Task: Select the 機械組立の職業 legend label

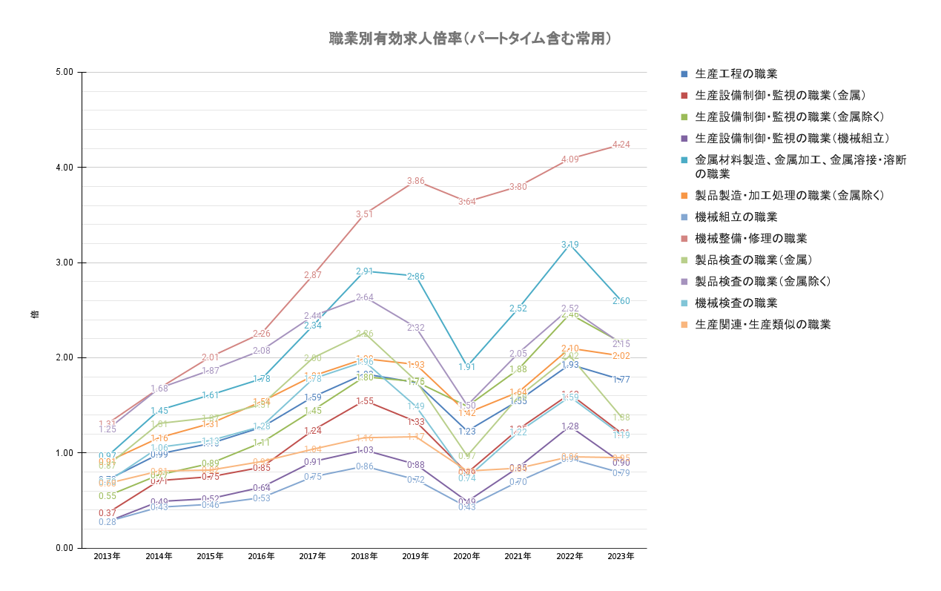Action: click(736, 217)
